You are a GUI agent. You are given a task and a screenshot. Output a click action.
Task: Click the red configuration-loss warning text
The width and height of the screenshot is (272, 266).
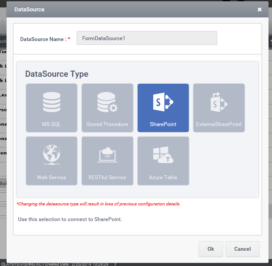pyautogui.click(x=98, y=204)
